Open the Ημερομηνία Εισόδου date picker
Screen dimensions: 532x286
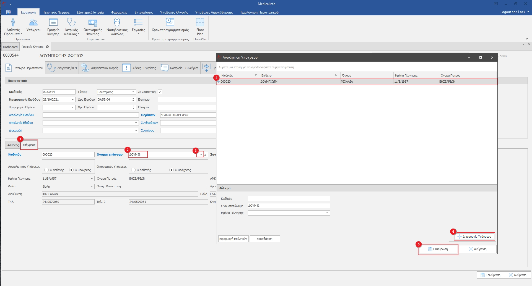tap(73, 100)
